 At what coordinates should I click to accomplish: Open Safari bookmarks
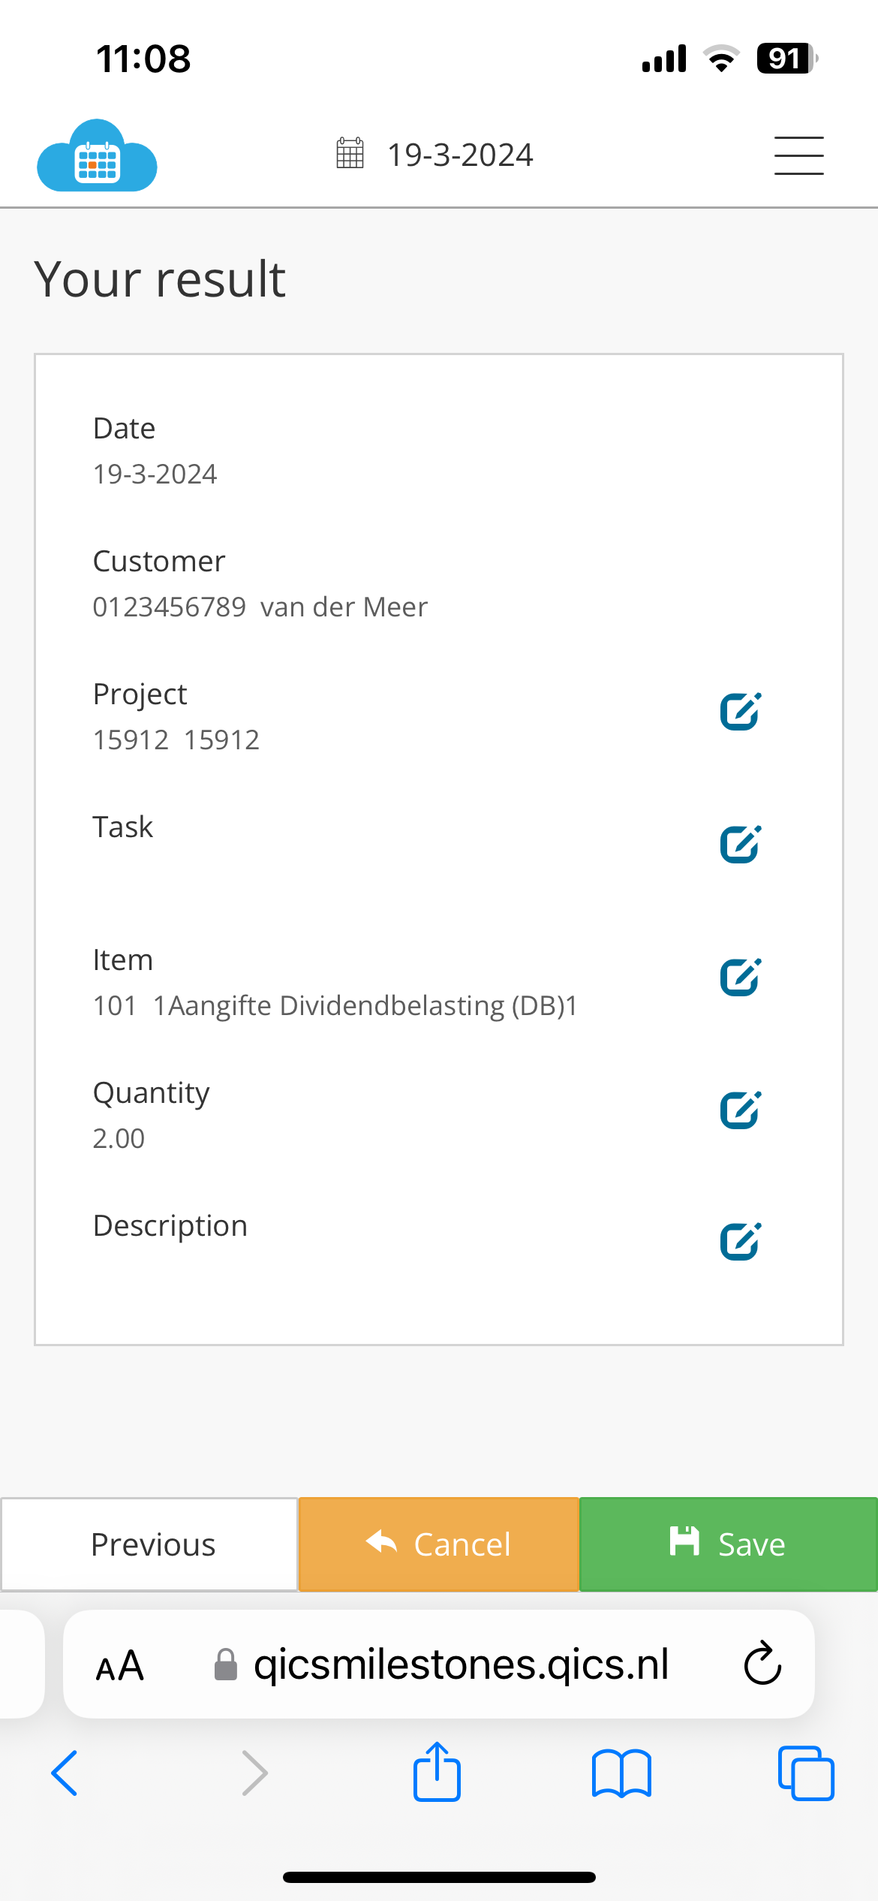tap(621, 1773)
